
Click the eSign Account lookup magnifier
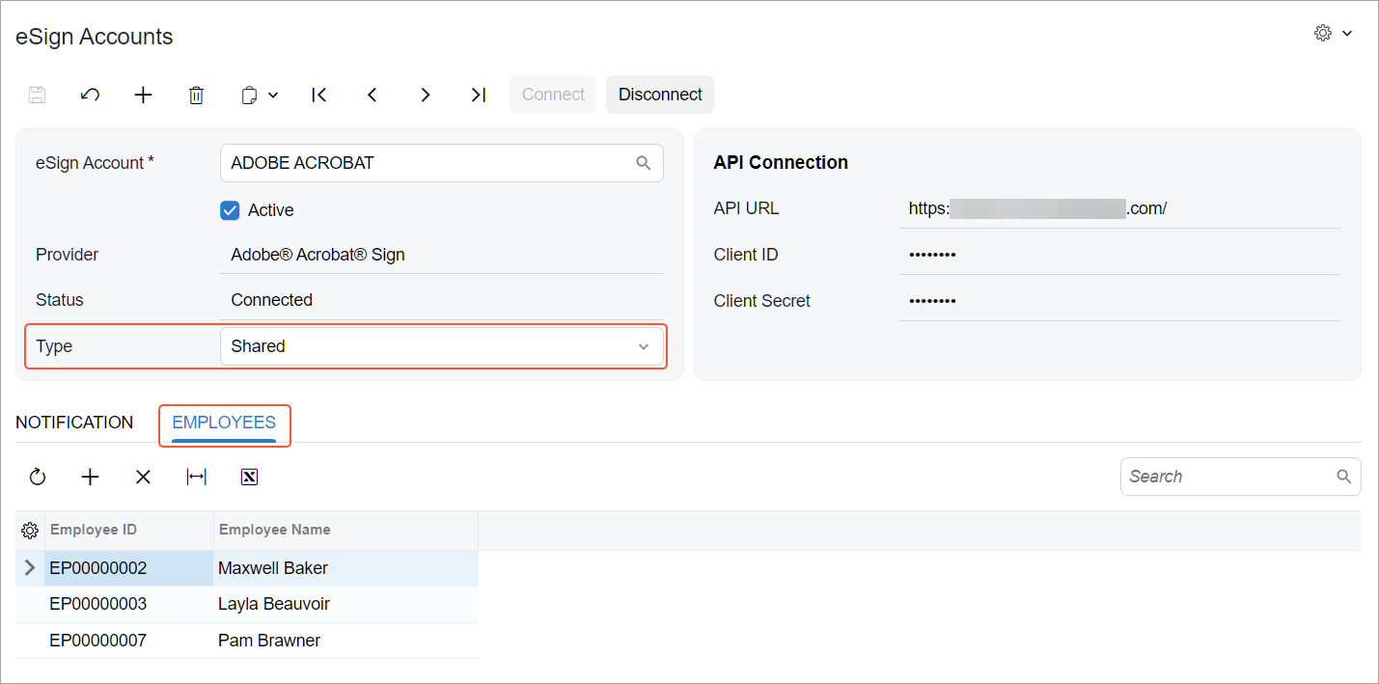coord(644,163)
